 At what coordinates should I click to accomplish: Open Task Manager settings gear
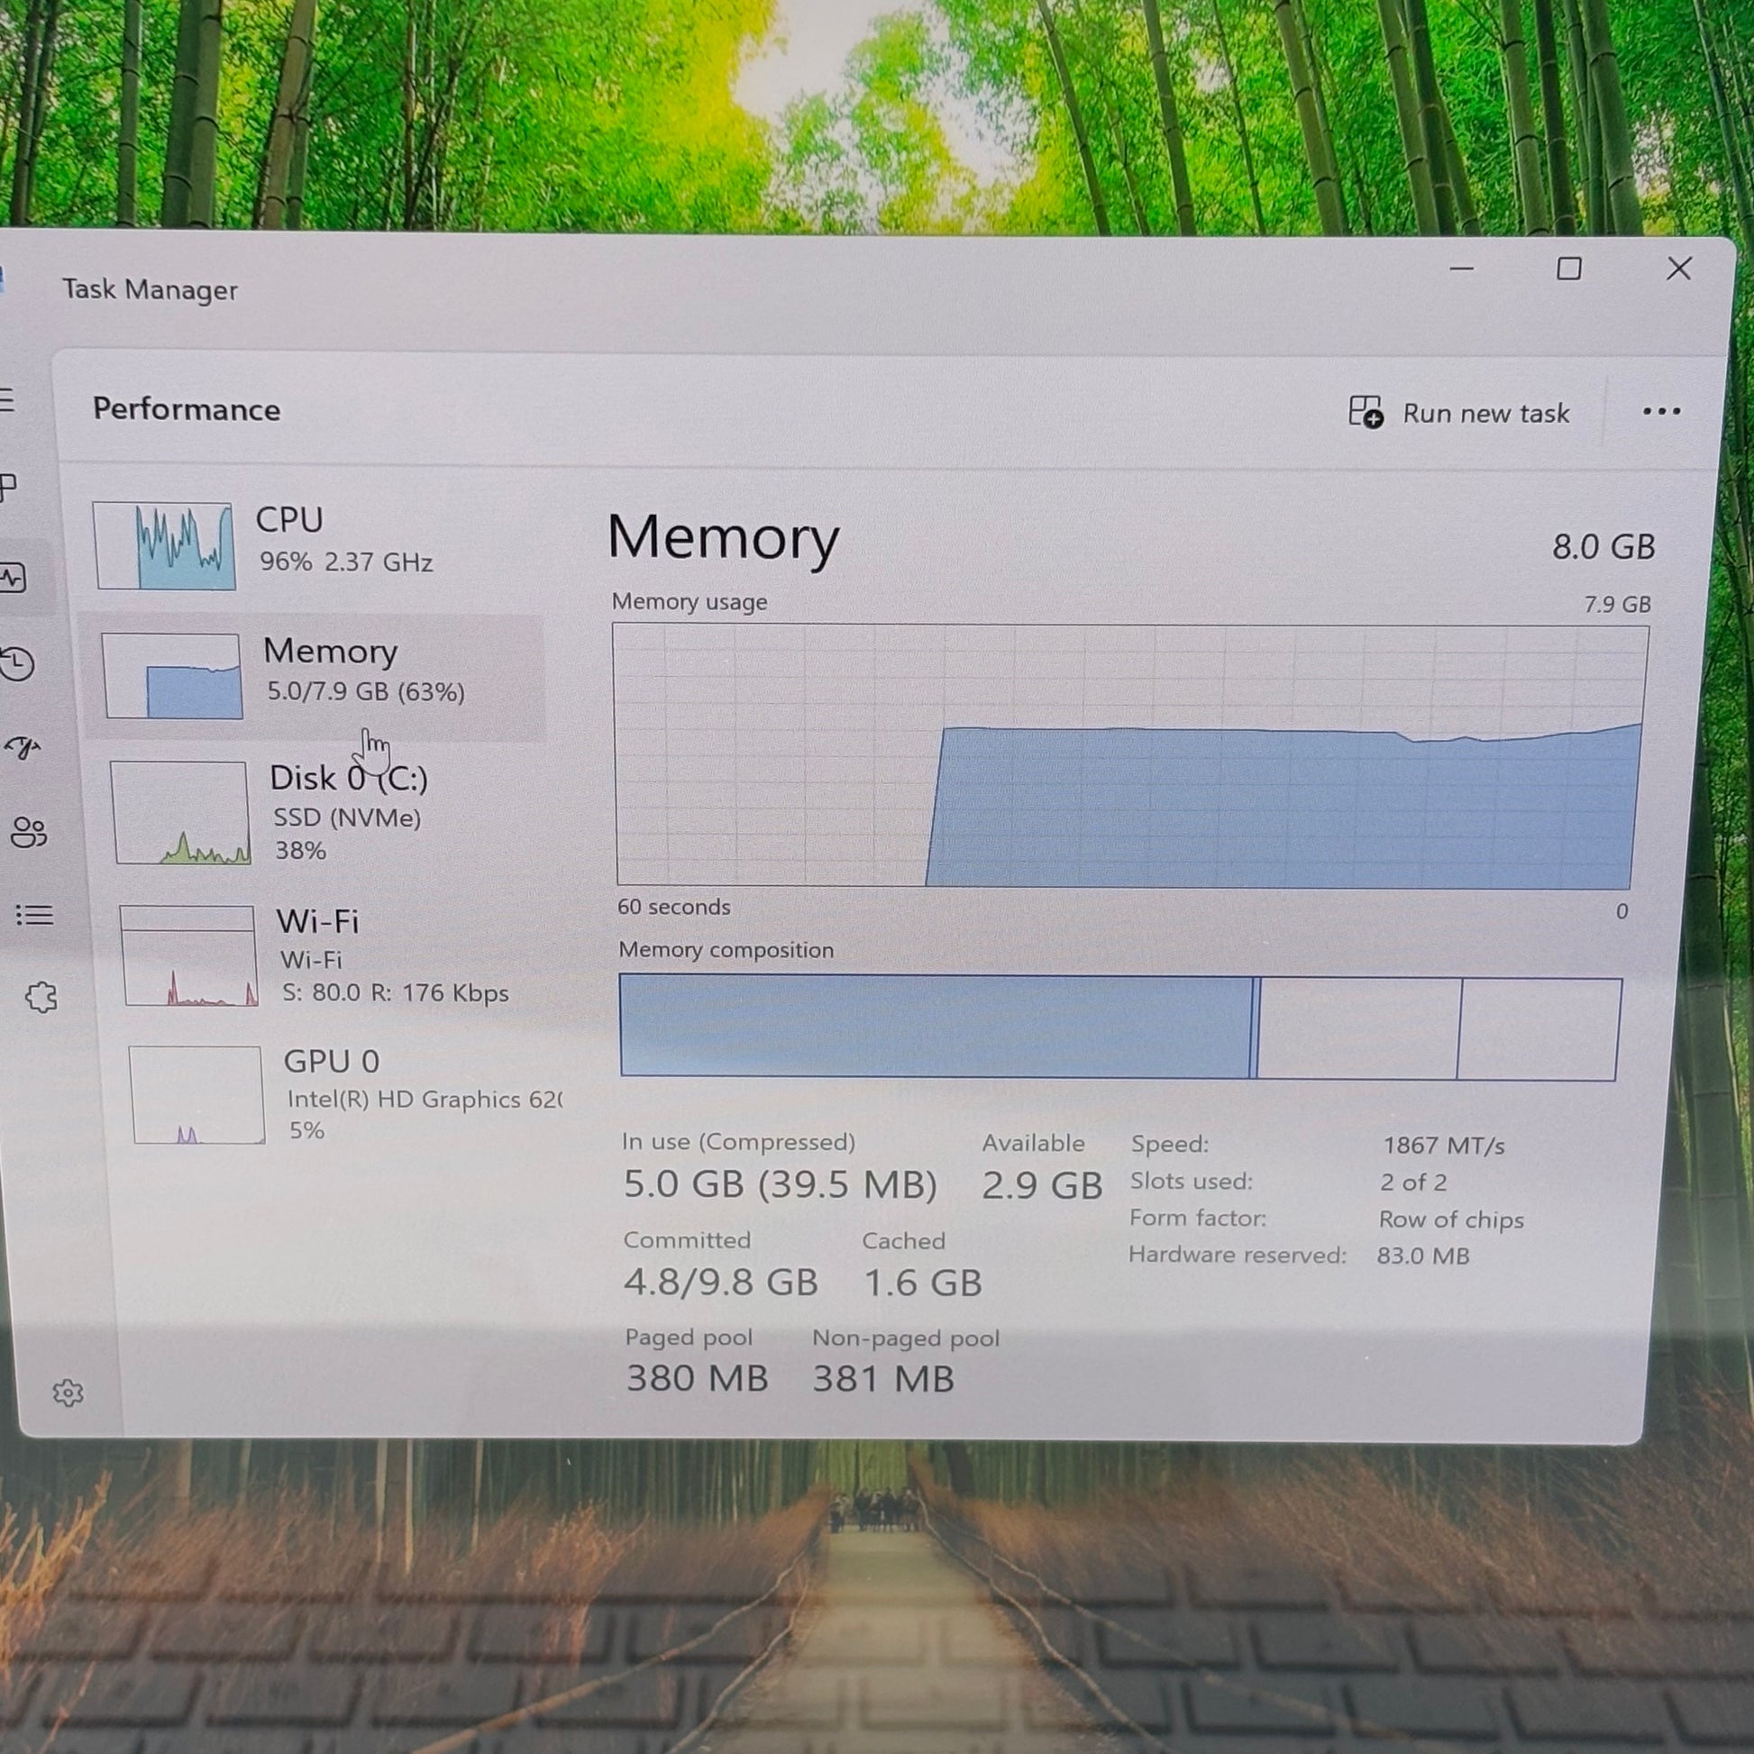pos(69,1393)
